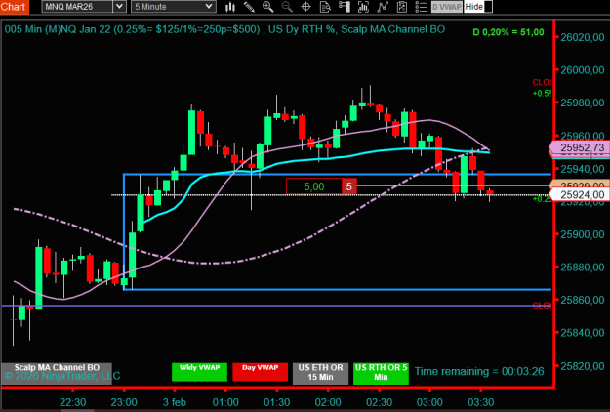Open the chart properties list icon

(421, 7)
